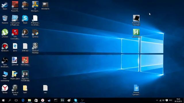Open Yandex browser from taskbar
This screenshot has width=184, height=103.
click(43, 100)
